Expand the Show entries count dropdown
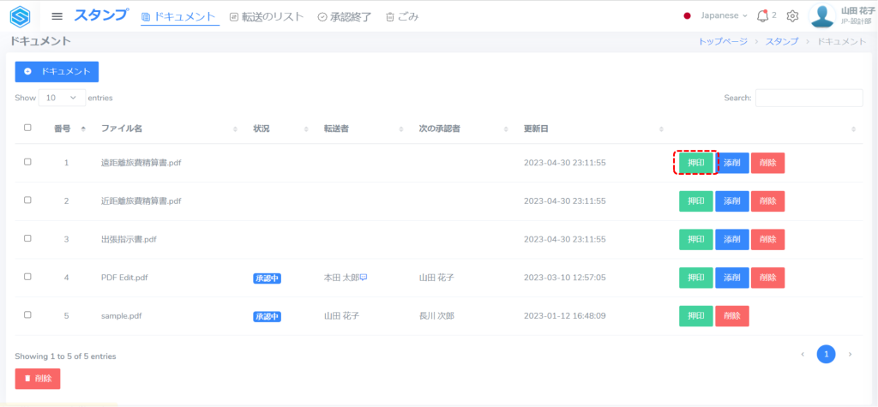Screen dimensions: 878x407 [62, 98]
